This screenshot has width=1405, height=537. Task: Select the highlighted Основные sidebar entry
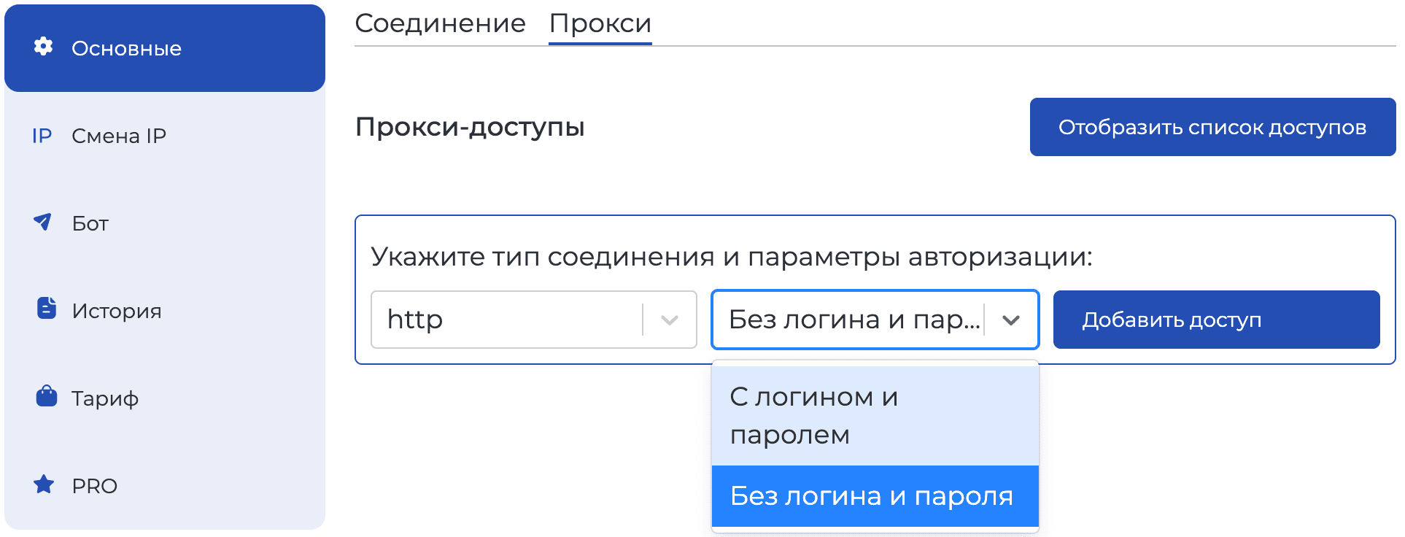[126, 48]
